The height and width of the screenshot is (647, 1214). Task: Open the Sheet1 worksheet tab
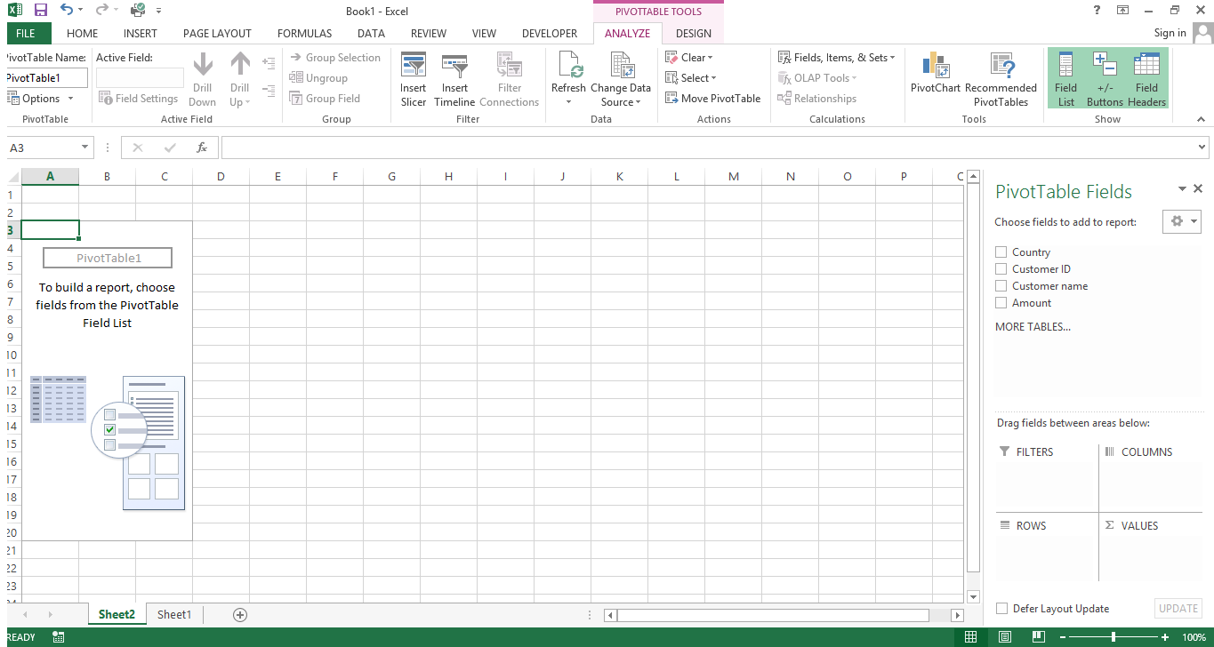coord(174,614)
